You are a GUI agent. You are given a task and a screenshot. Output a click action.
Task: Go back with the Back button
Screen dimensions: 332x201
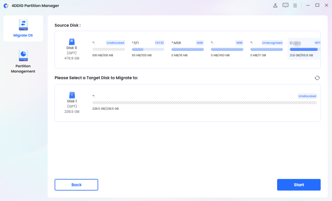(x=76, y=185)
